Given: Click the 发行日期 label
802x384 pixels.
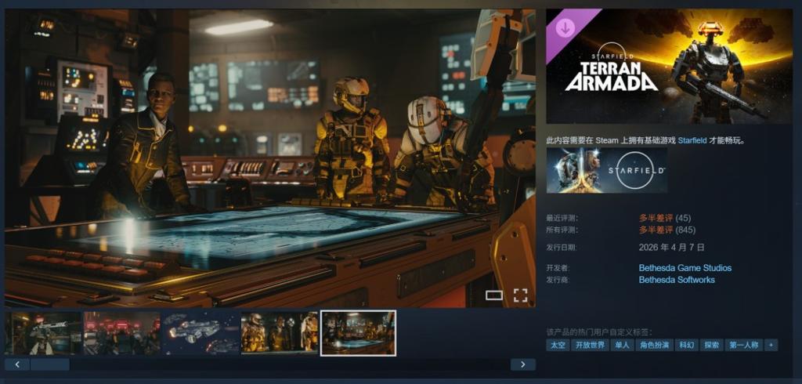Looking at the screenshot, I should click(x=561, y=248).
